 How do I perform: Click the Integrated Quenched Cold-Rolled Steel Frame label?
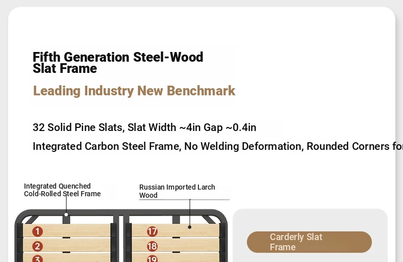(x=62, y=190)
